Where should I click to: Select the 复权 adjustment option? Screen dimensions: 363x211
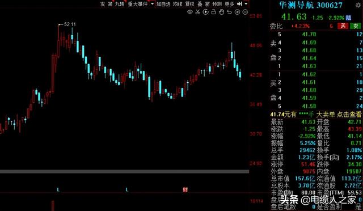pyautogui.click(x=190, y=4)
